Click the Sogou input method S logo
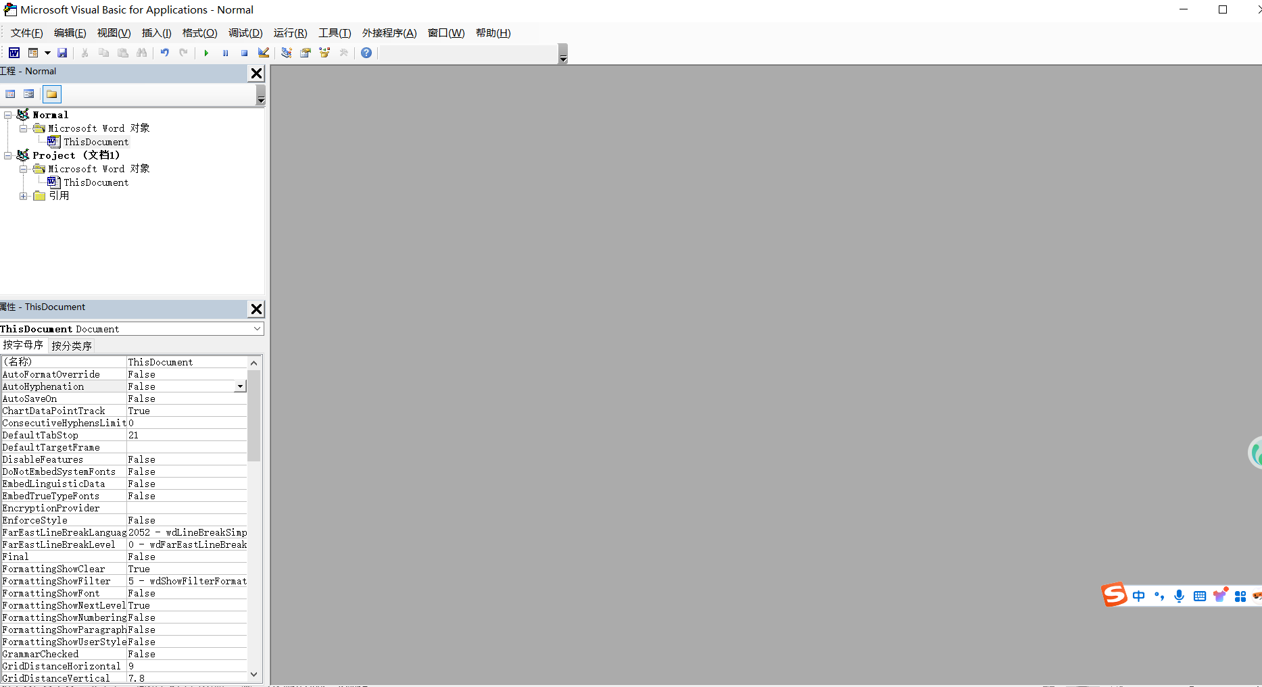 tap(1115, 595)
